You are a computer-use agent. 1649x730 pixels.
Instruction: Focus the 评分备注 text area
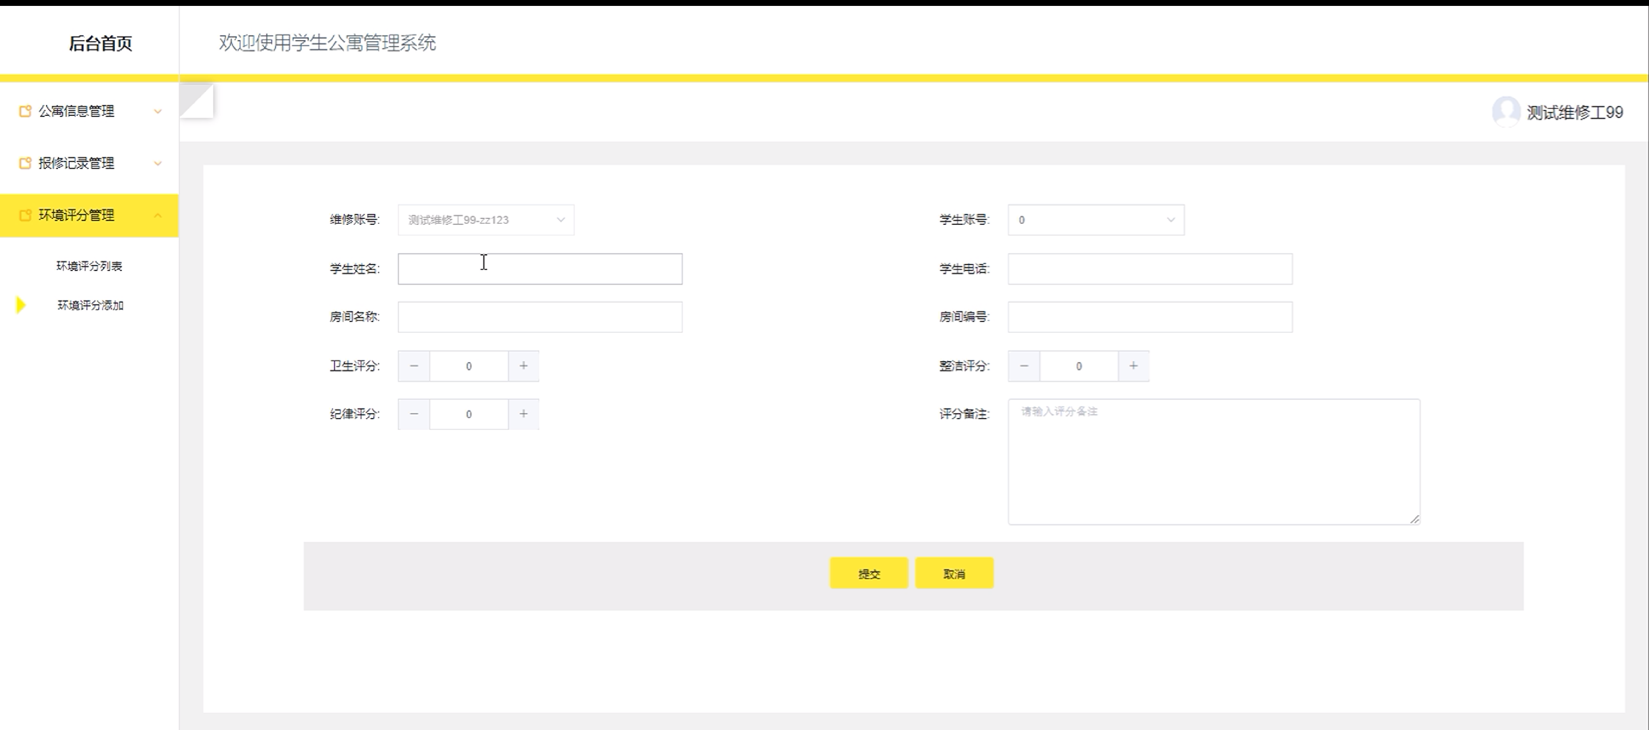(1213, 461)
